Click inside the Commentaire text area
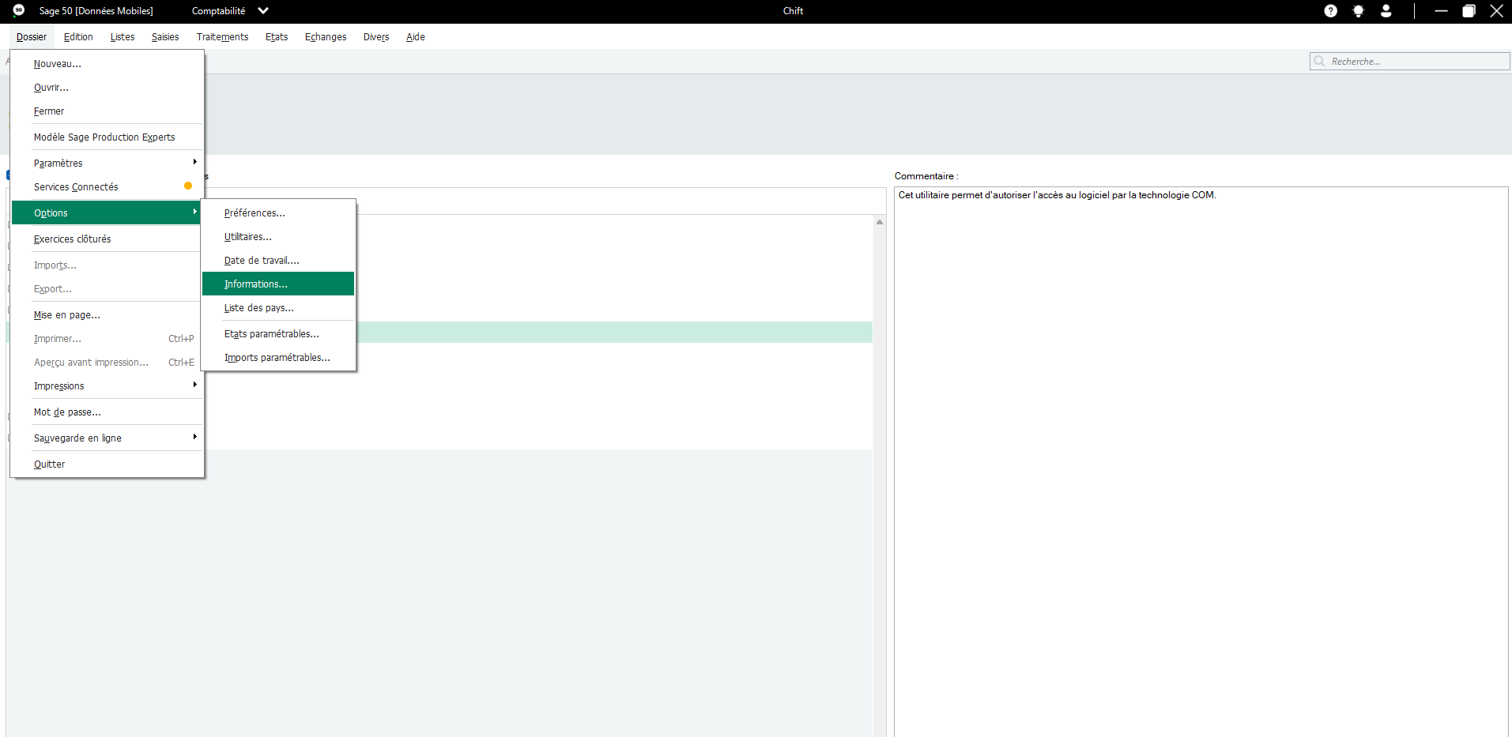This screenshot has width=1512, height=737. click(1201, 462)
